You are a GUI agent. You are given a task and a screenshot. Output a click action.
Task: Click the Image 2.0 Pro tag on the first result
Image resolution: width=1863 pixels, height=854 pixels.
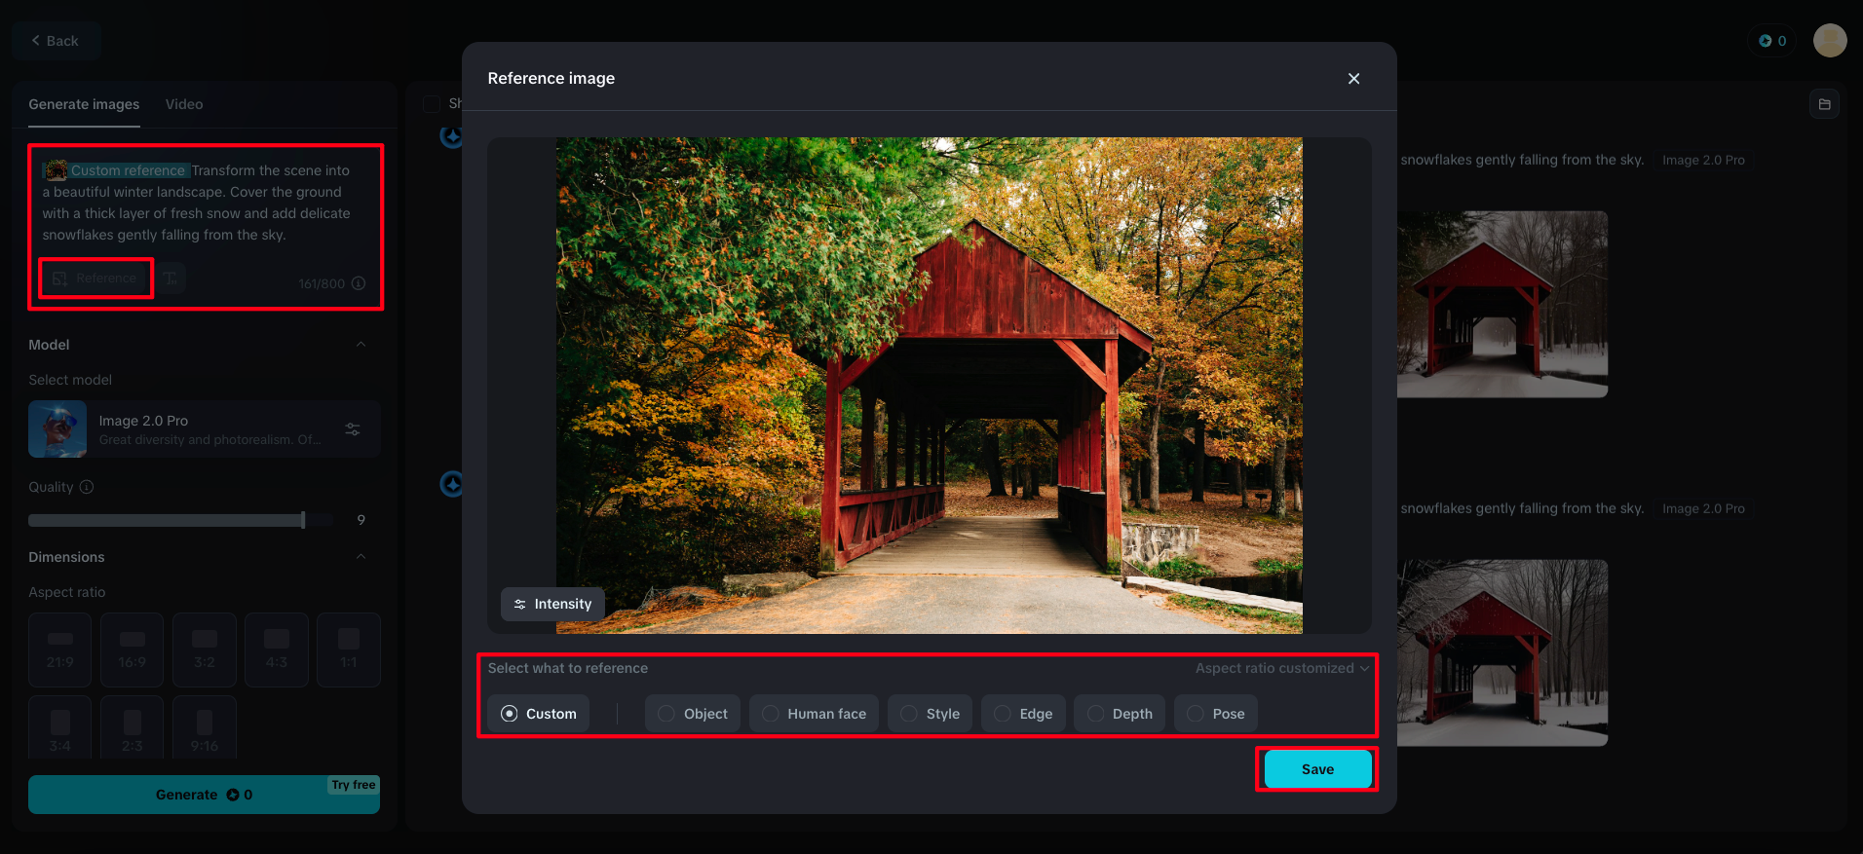coord(1703,160)
